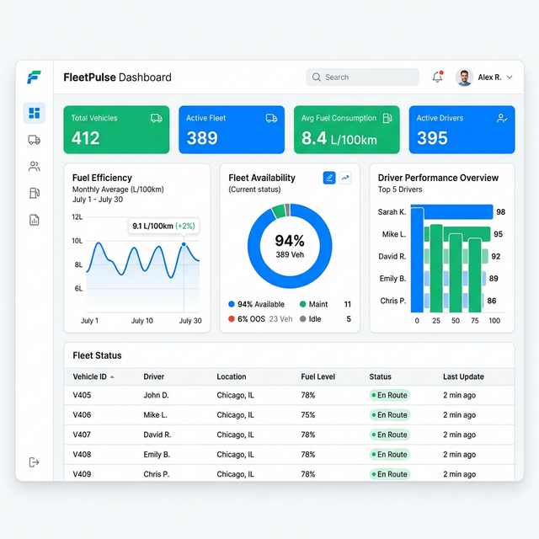
Task: Open the notifications bell
Action: [437, 77]
